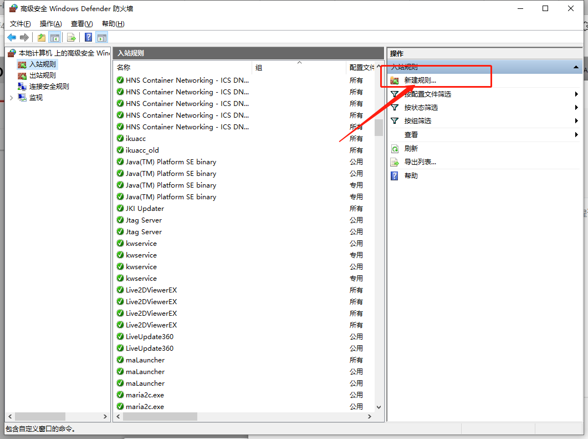588x439 pixels.
Task: Open the 操作(A) menu
Action: point(50,24)
